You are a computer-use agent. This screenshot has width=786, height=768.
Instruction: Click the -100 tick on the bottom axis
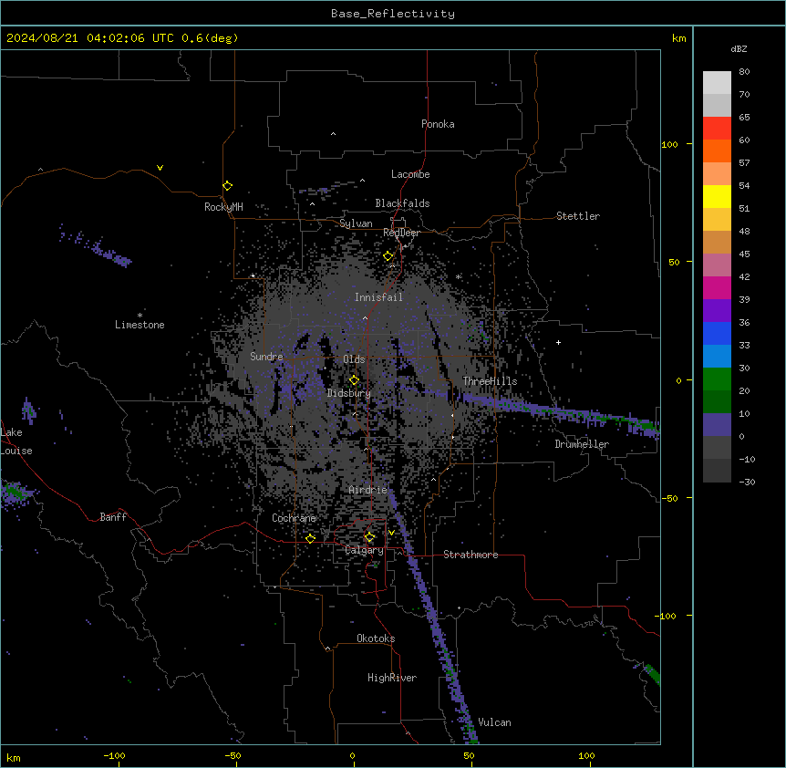point(114,755)
